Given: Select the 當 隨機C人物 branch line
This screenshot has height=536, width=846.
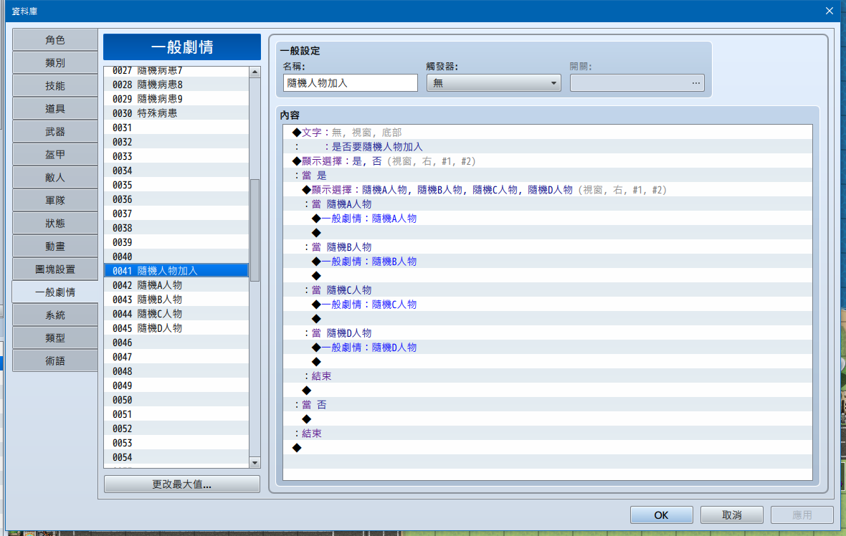Looking at the screenshot, I should pyautogui.click(x=548, y=290).
